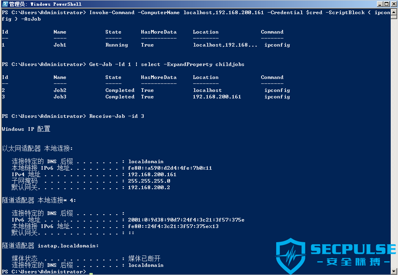Click the Job1 entry in the first table
This screenshot has width=398, height=275.
pyautogui.click(x=60, y=45)
